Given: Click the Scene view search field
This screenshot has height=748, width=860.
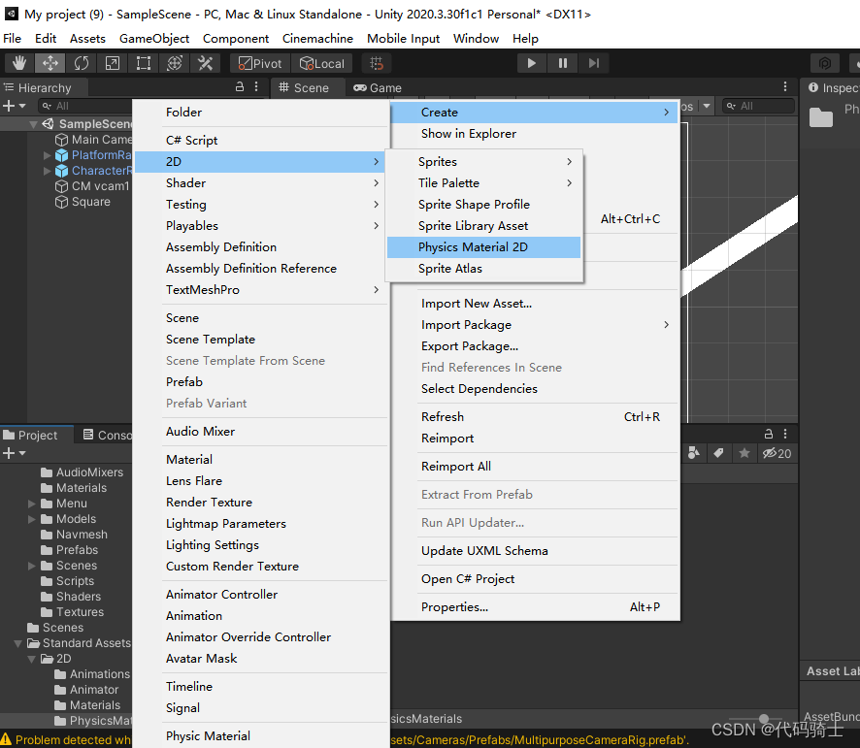Looking at the screenshot, I should [758, 106].
